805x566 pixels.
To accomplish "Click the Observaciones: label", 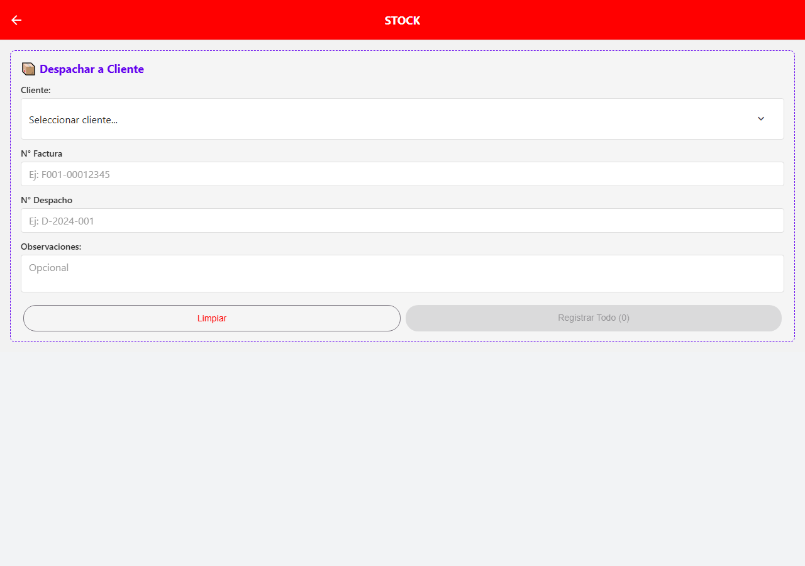I will pos(51,247).
